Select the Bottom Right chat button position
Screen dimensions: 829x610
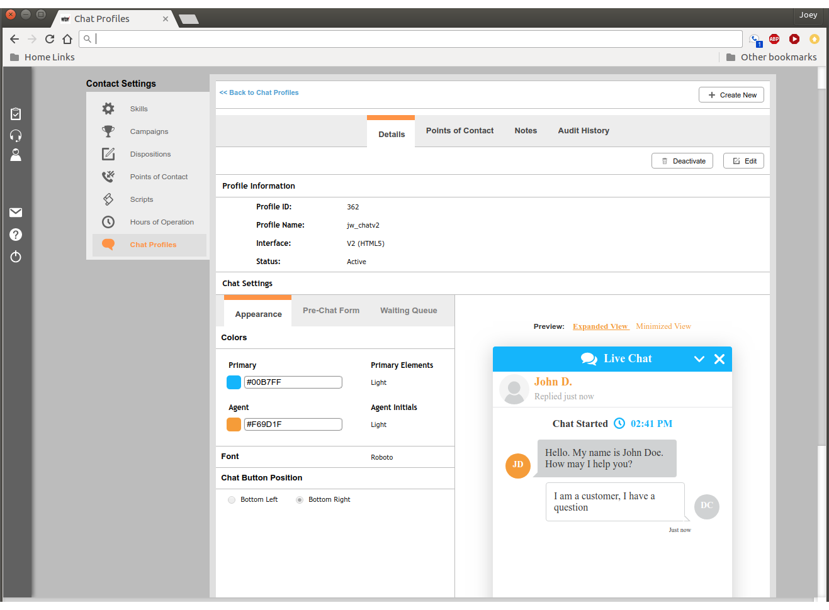300,499
